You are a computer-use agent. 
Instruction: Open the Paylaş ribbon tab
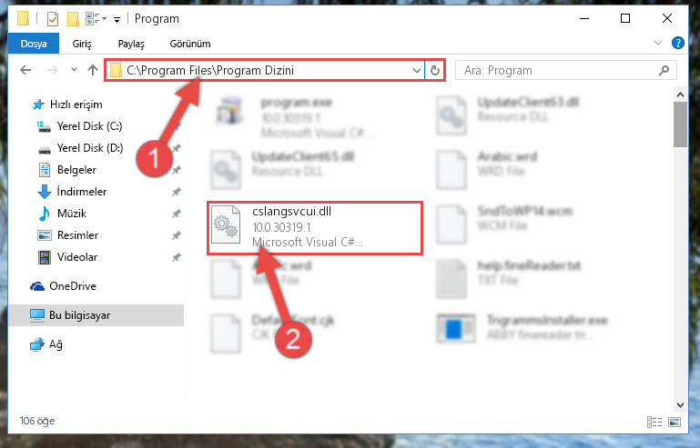coord(131,44)
